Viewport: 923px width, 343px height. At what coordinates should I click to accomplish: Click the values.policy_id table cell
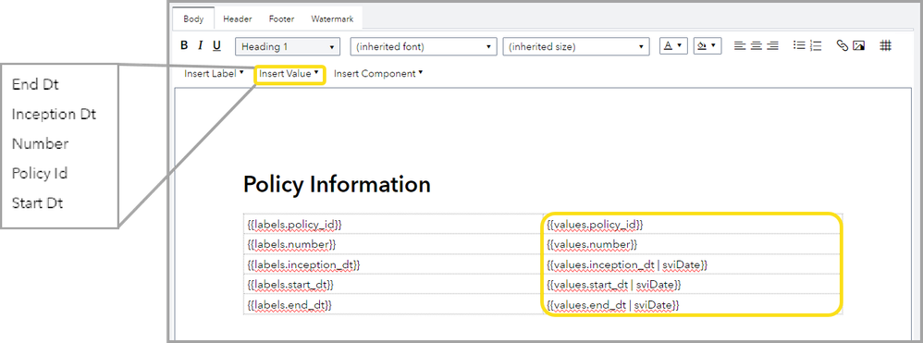[x=692, y=224]
